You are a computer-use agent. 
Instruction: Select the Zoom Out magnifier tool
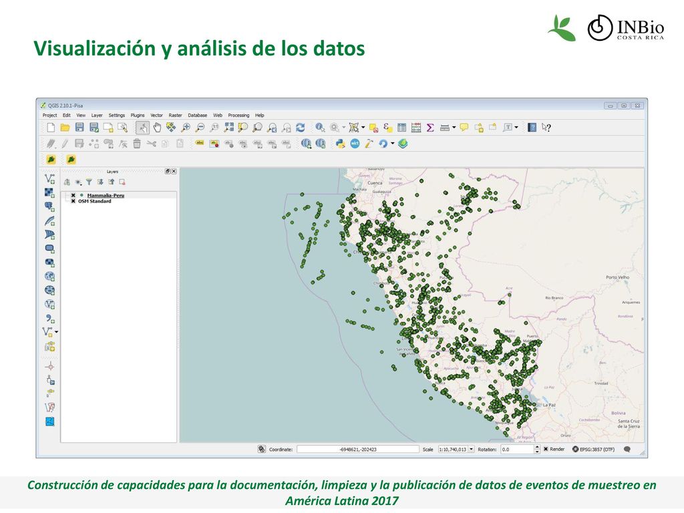click(200, 128)
